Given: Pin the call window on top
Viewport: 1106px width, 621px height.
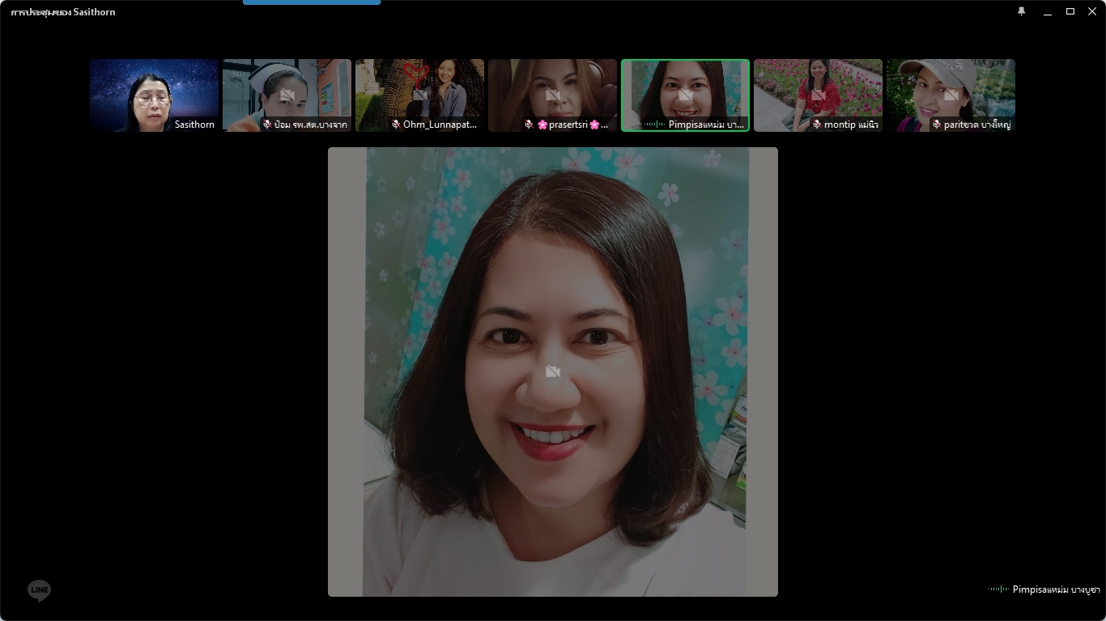Looking at the screenshot, I should [x=1022, y=11].
